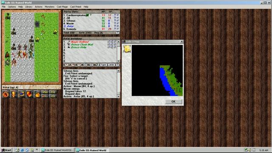Open the Cast Mage menu
272x153 pixels.
pyautogui.click(x=62, y=7)
